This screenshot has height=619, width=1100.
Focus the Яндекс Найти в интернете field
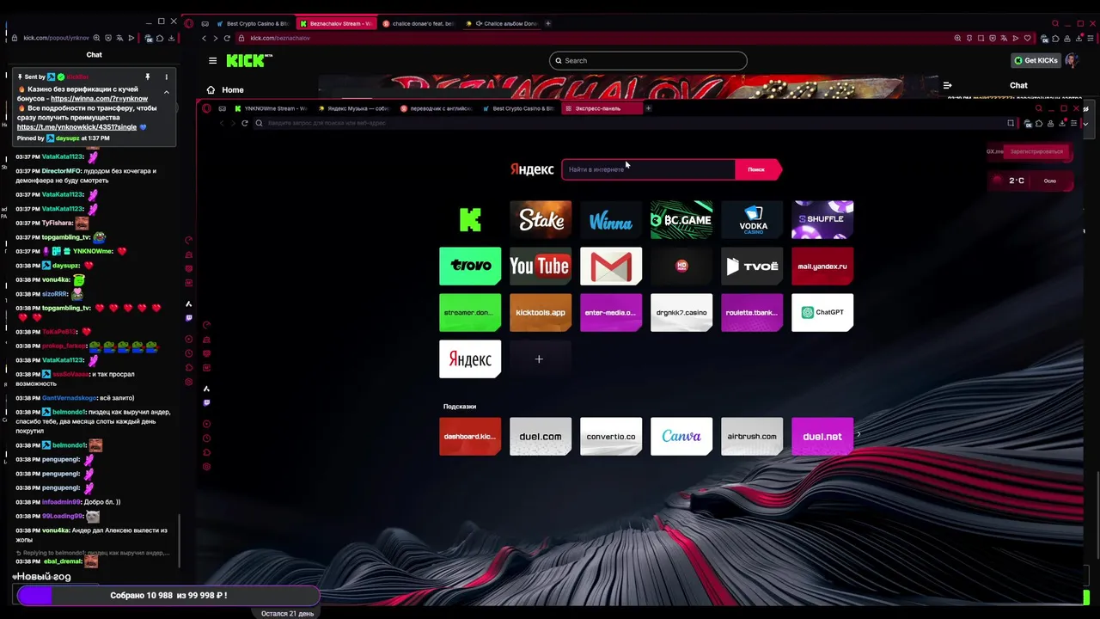[x=649, y=169]
